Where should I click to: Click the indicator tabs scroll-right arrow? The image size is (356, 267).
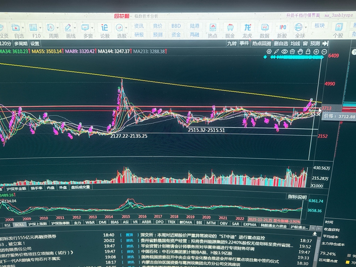coord(319,228)
